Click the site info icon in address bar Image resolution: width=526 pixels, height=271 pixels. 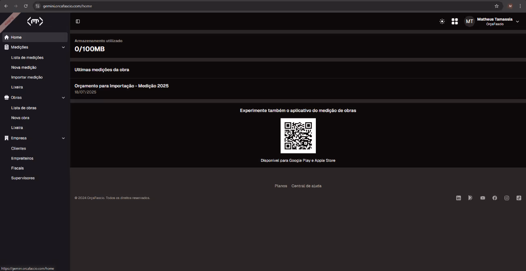38,6
